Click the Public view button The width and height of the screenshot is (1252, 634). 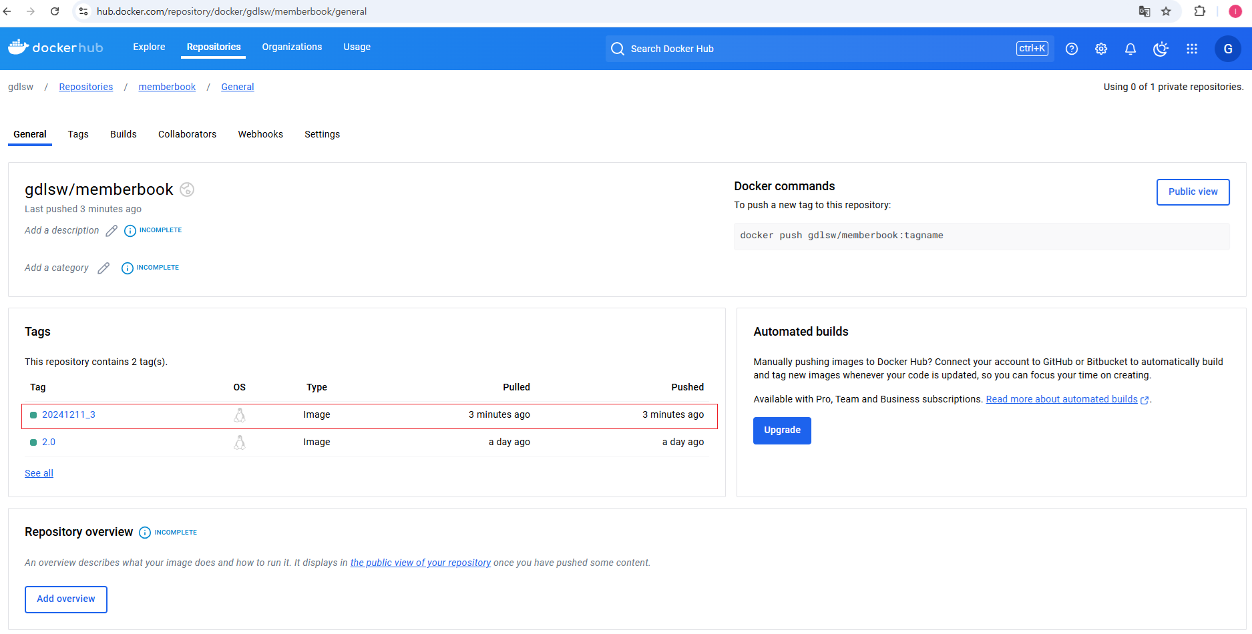(1193, 192)
